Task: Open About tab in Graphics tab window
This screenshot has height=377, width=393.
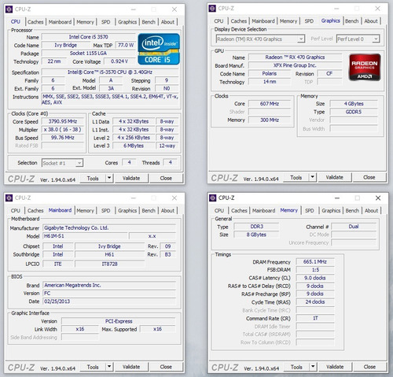Action: (371, 21)
